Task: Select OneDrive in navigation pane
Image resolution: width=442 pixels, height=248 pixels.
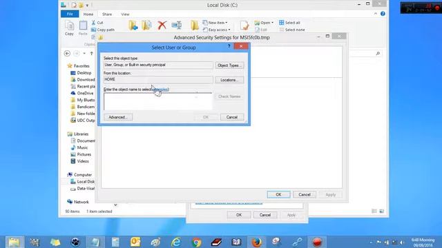Action: 82,93
